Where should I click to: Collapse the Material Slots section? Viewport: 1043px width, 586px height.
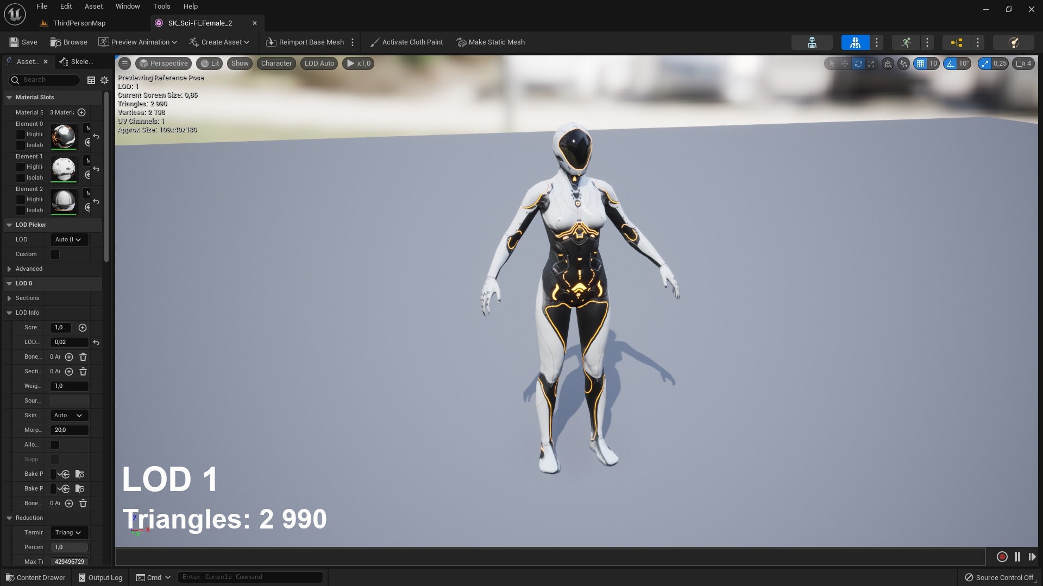pyautogui.click(x=9, y=98)
